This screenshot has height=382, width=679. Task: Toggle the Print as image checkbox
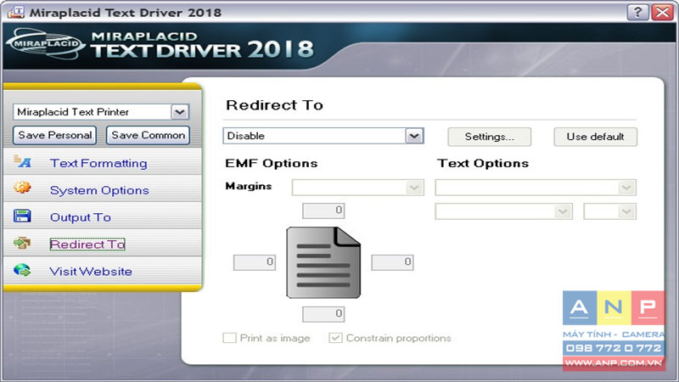[229, 338]
